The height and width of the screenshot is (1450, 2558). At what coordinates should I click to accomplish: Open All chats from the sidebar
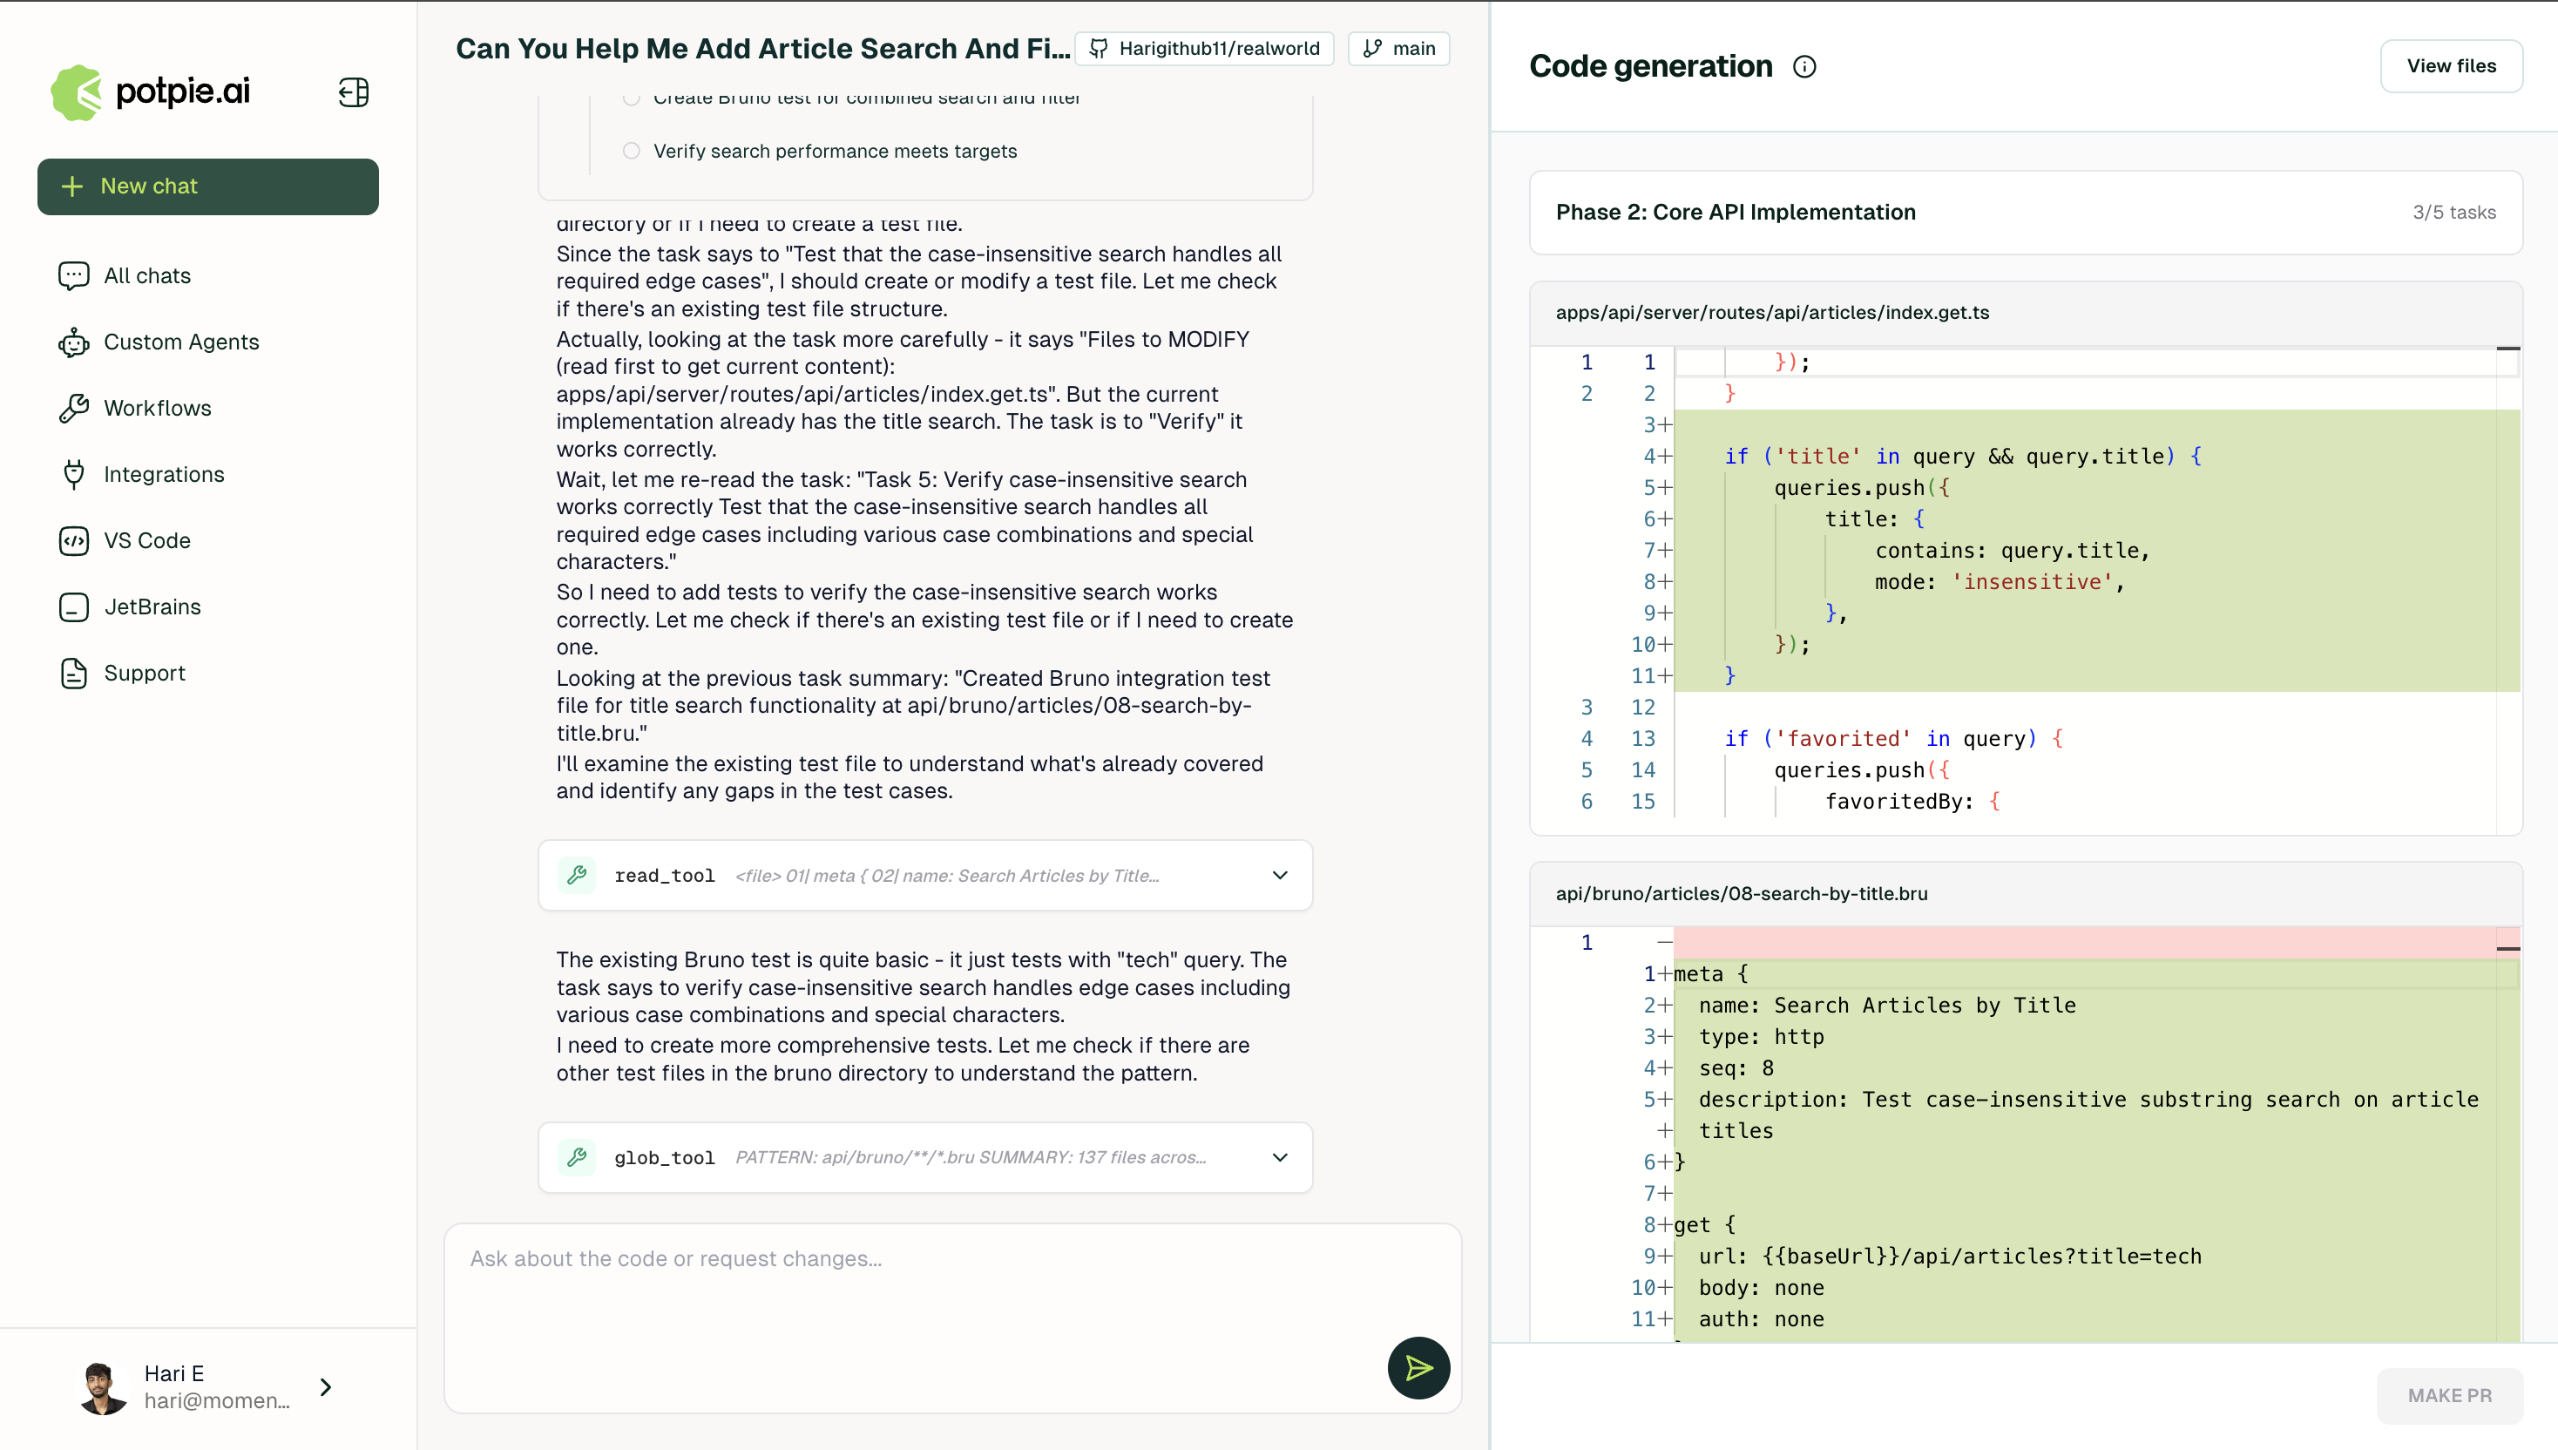146,274
